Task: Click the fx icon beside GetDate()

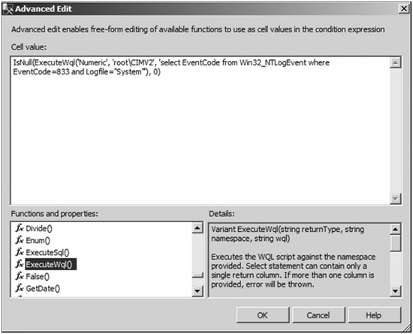Action: pyautogui.click(x=20, y=288)
